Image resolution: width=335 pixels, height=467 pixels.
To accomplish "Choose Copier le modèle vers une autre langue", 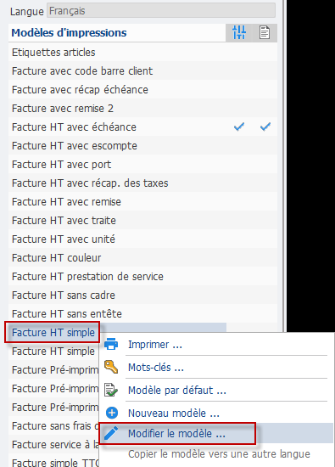I will (x=219, y=454).
